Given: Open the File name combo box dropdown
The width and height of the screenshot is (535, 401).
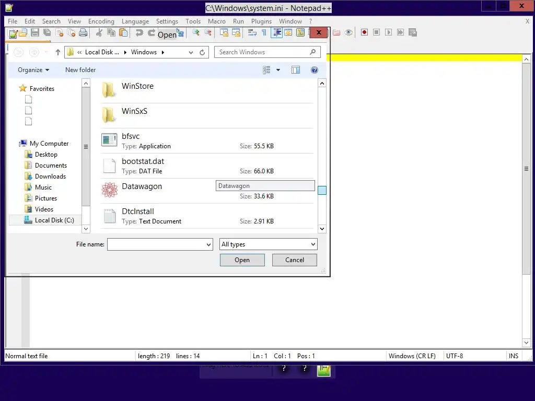Looking at the screenshot, I should (x=208, y=244).
